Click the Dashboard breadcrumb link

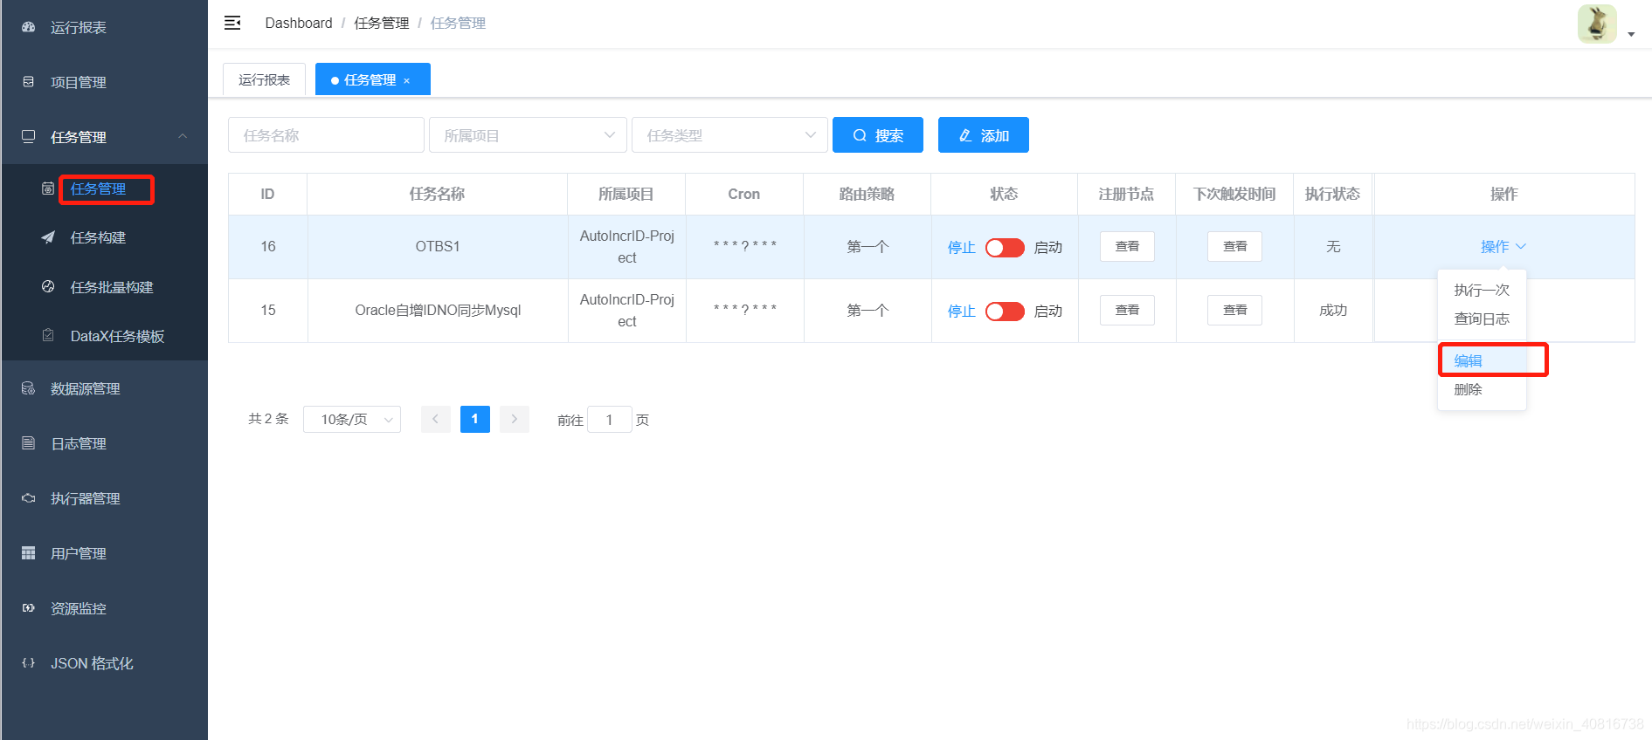(299, 23)
